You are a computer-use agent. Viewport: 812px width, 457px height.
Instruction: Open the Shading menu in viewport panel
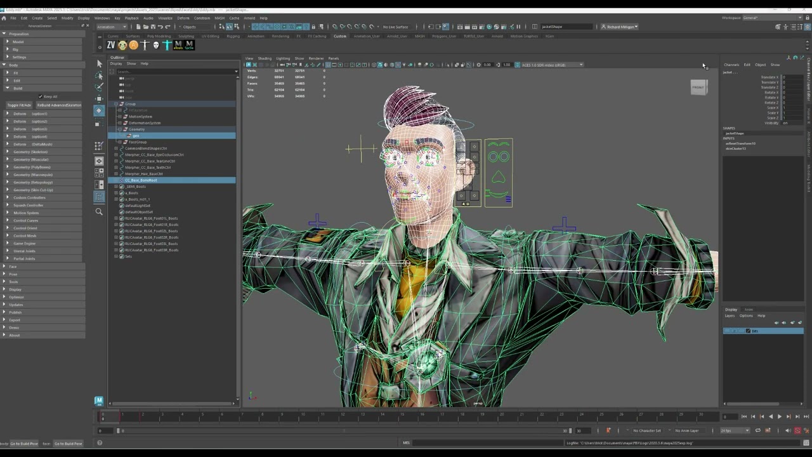(265, 58)
